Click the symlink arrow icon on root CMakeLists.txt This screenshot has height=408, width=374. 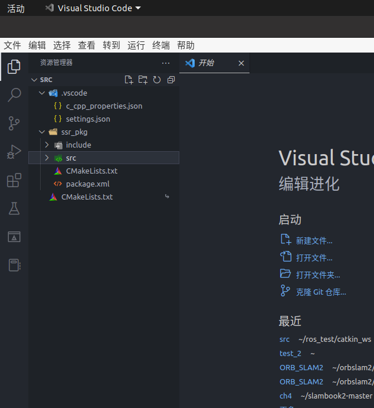coord(167,197)
